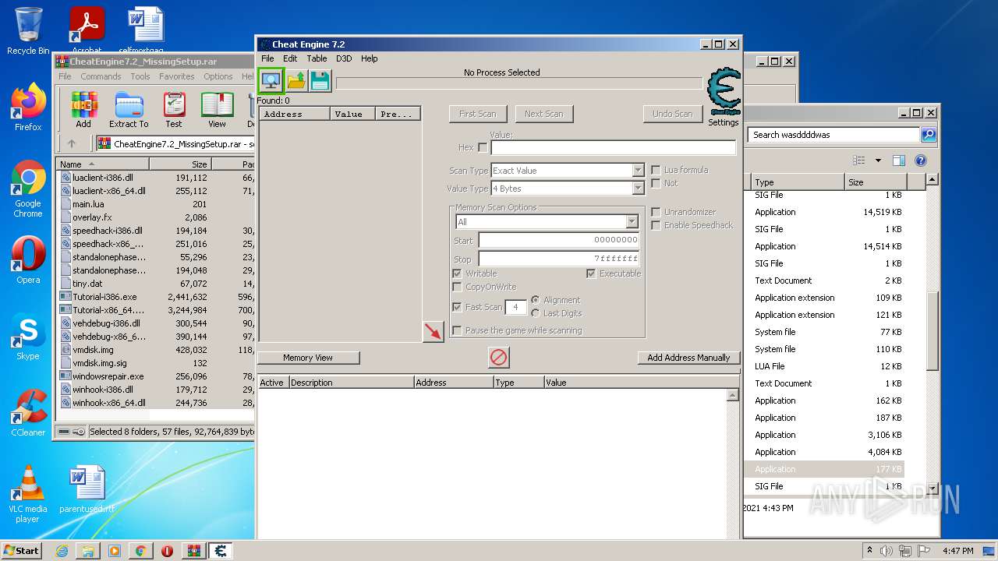Click the Memory View button

pyautogui.click(x=308, y=358)
